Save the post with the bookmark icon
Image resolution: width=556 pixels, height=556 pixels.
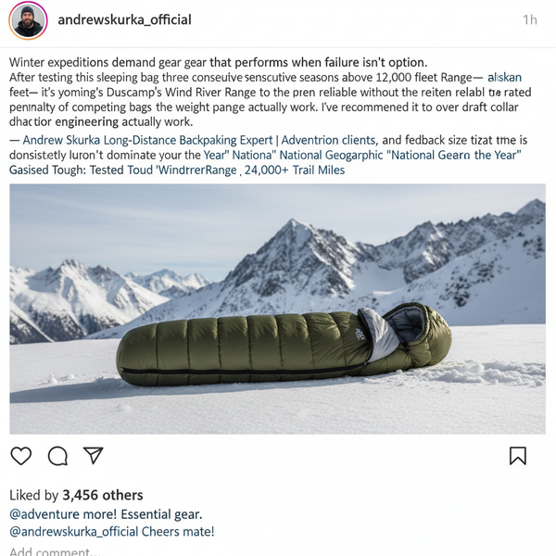[x=518, y=456]
